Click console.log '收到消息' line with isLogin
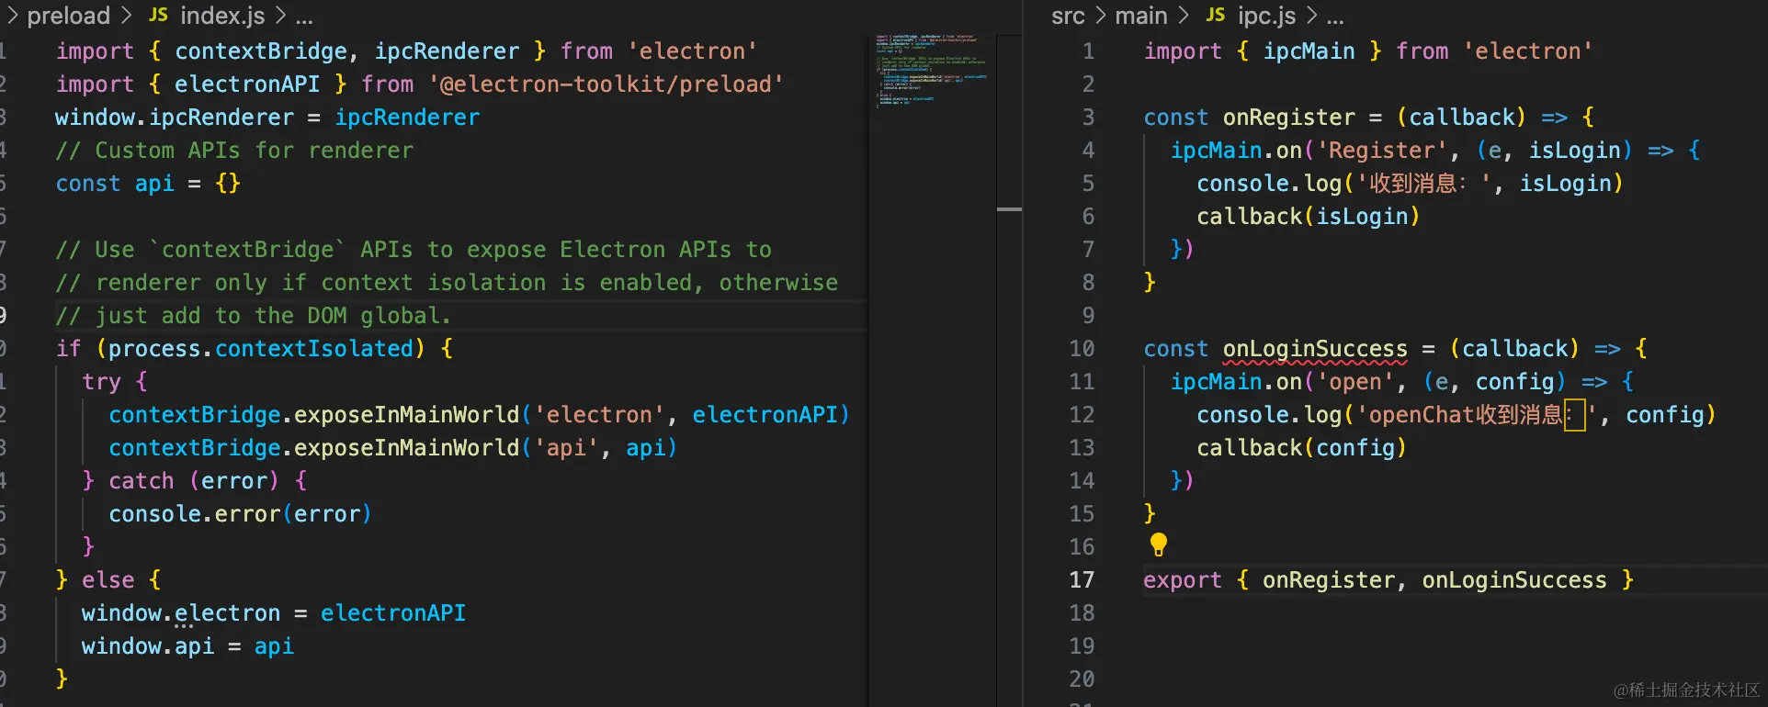 [x=1410, y=184]
